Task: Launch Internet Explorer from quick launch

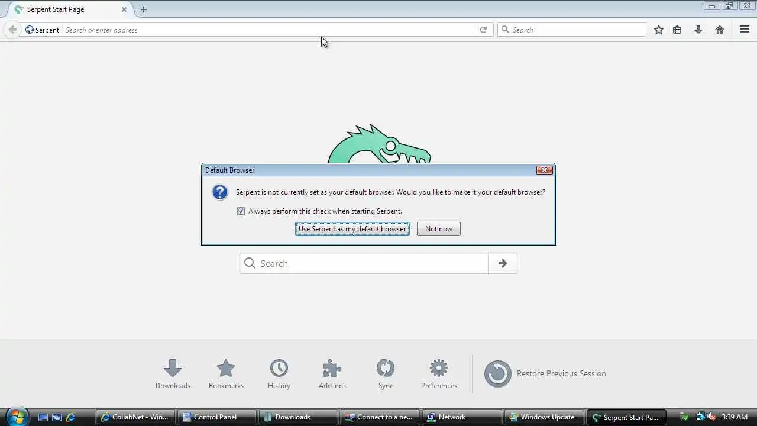Action: [x=70, y=417]
